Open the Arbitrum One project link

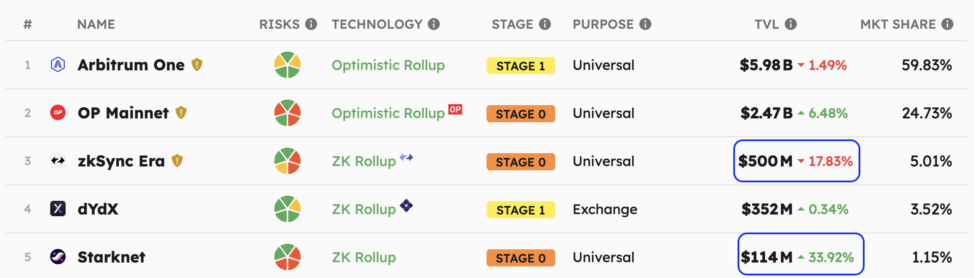131,65
